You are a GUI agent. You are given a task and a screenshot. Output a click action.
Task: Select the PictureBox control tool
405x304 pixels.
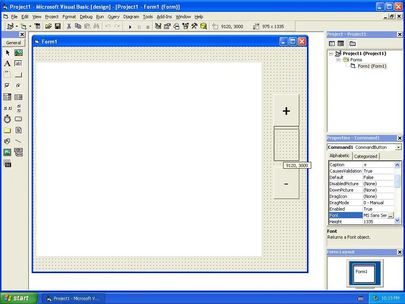[x=18, y=53]
